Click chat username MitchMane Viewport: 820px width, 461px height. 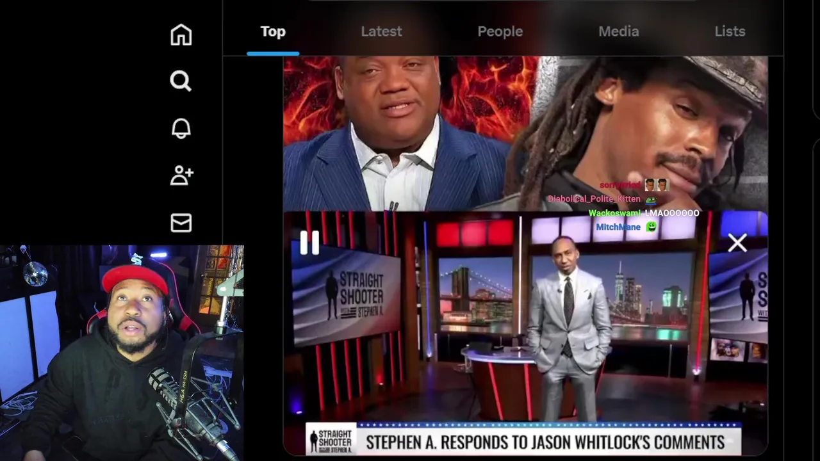[618, 227]
